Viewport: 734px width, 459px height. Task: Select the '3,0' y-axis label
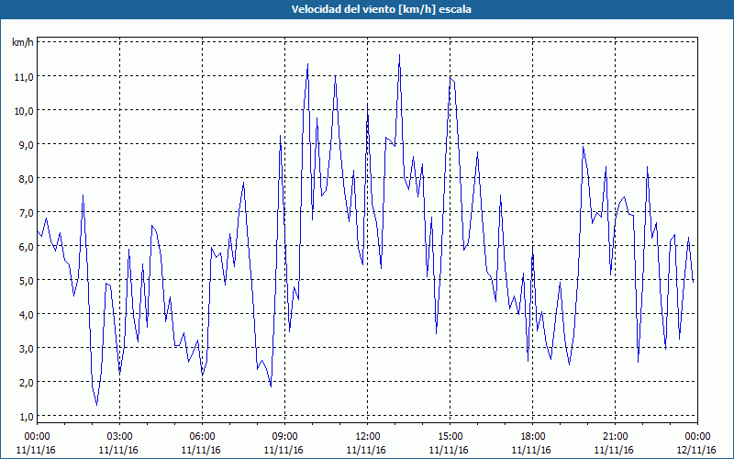coord(26,349)
